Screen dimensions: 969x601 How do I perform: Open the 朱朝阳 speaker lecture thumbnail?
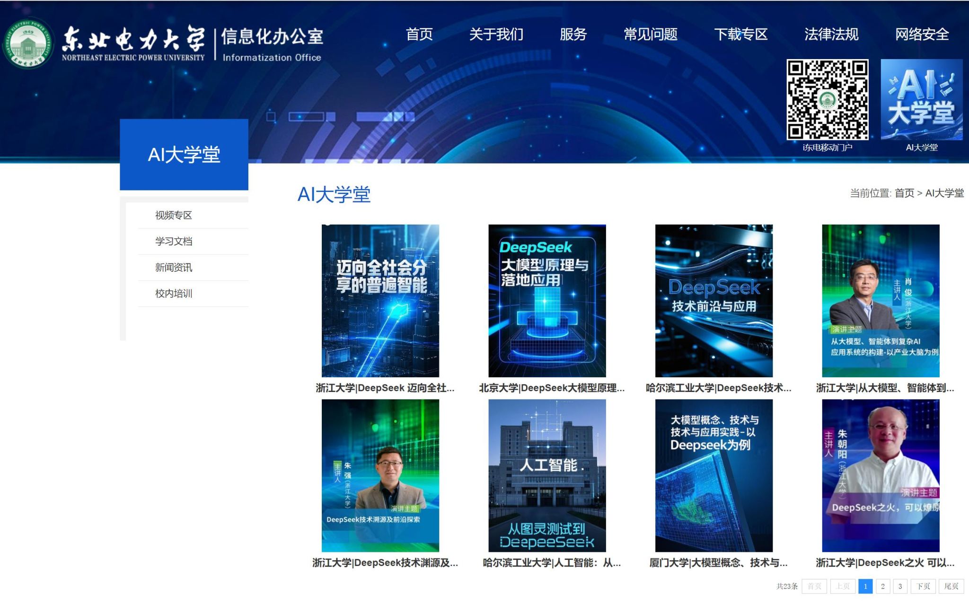click(881, 475)
